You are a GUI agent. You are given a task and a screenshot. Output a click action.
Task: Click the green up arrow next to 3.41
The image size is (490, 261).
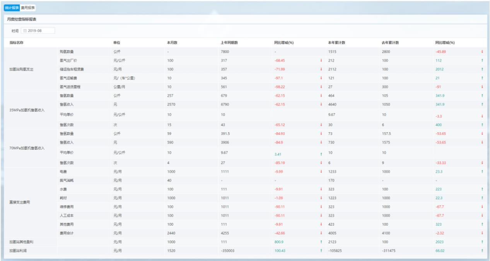(321, 154)
